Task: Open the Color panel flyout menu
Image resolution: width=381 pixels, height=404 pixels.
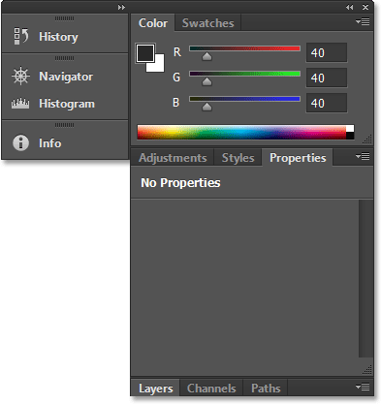Action: pyautogui.click(x=363, y=22)
